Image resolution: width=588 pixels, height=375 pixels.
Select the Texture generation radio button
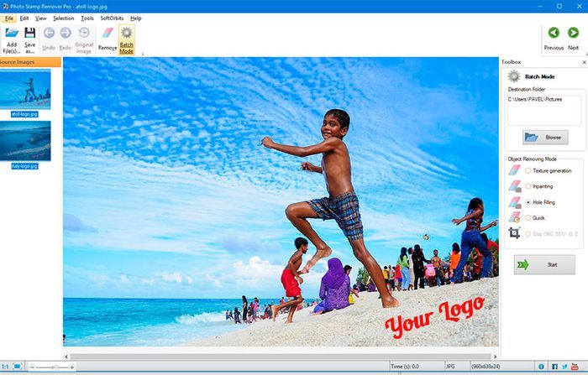(528, 170)
